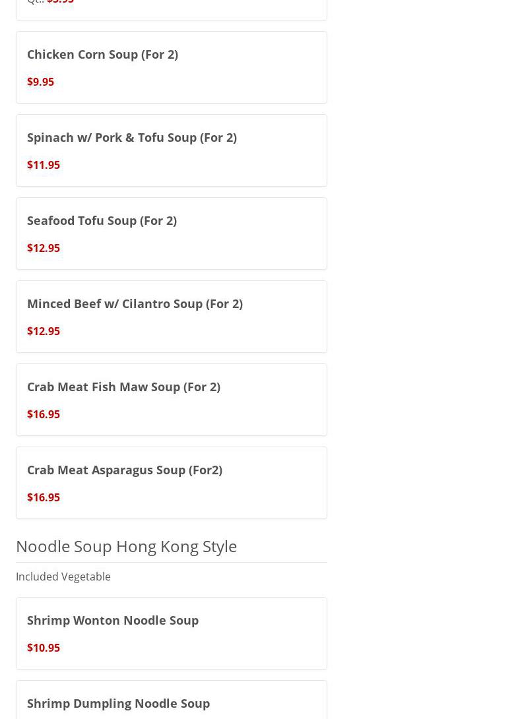518x719 pixels.
Task: Click the $12.95 price for Seafood Tofu Soup
Action: (44, 248)
